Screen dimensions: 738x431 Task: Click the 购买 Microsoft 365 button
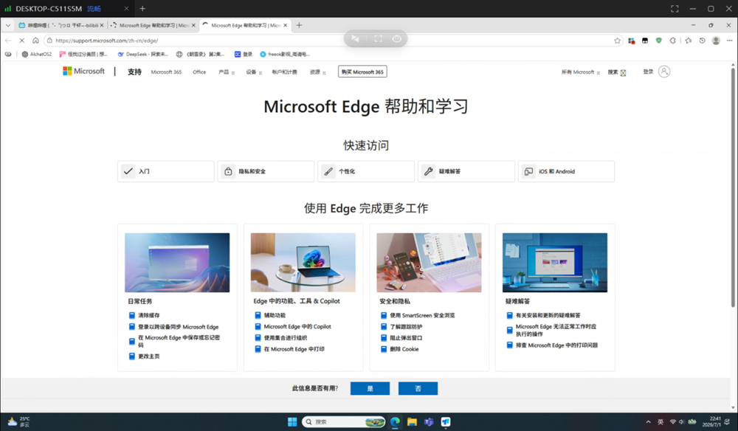362,72
